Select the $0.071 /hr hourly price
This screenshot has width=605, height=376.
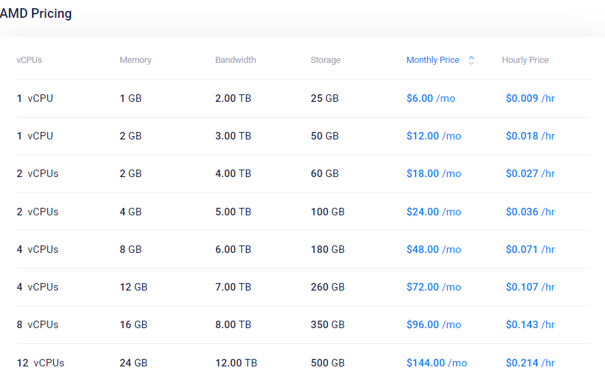pos(530,250)
